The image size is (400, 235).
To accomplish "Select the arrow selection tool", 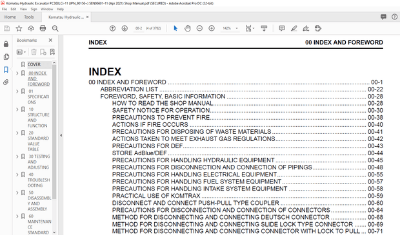I will 175,28.
